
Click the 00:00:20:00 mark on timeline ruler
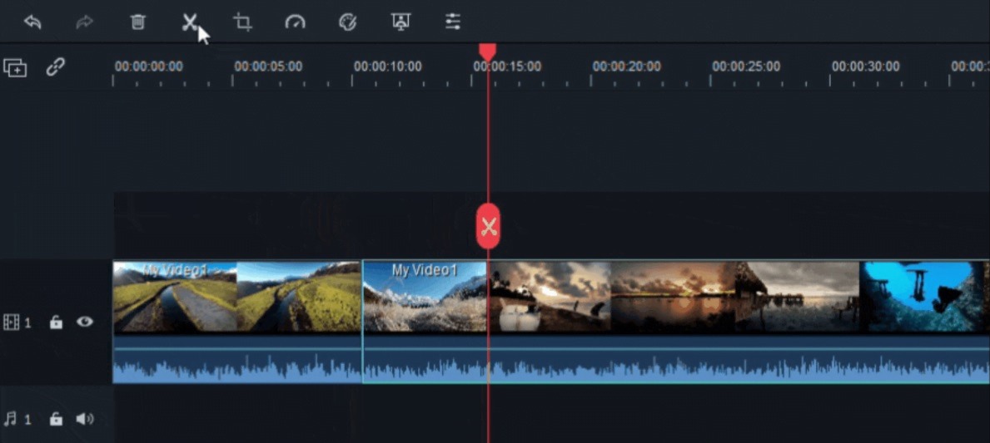(x=626, y=67)
